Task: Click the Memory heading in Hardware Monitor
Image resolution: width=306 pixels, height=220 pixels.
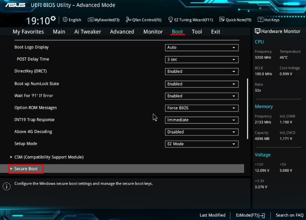Action: [x=263, y=107]
